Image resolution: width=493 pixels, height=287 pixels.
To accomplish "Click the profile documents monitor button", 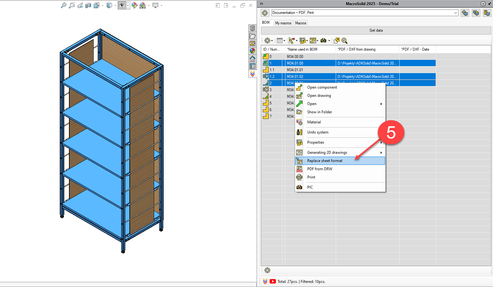I will coord(487,13).
